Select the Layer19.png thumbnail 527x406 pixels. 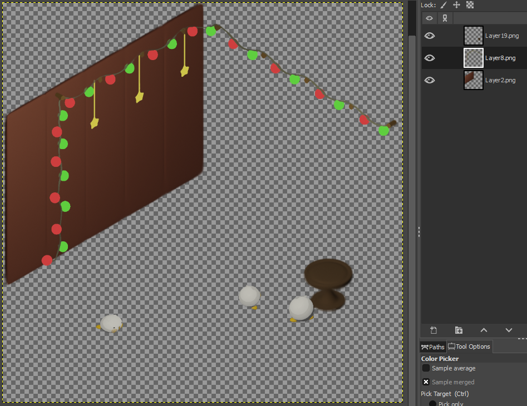coord(473,36)
